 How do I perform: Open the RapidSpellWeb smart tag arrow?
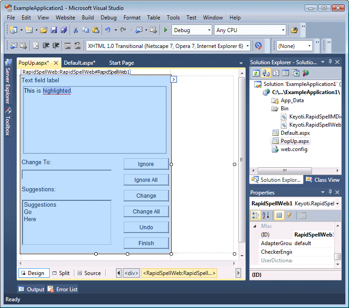174,80
